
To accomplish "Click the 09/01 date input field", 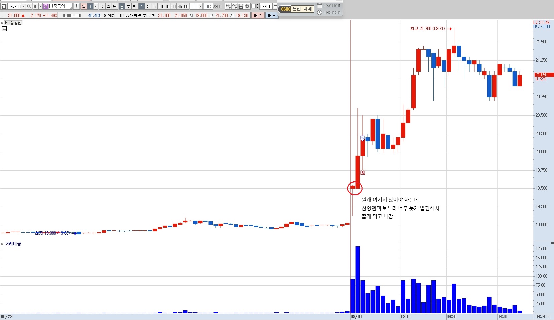I will [x=266, y=6].
